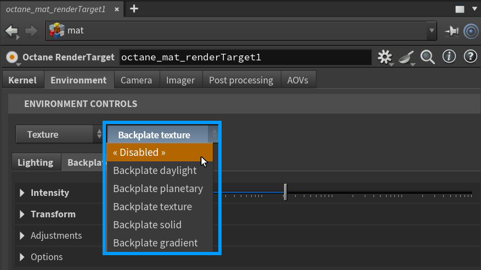Click the node name text field
Viewport: 481px width, 270px height.
[x=245, y=57]
